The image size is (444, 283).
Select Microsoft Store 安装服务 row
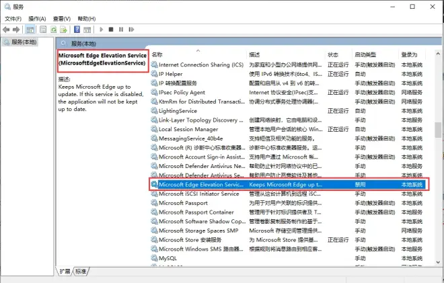coord(287,240)
